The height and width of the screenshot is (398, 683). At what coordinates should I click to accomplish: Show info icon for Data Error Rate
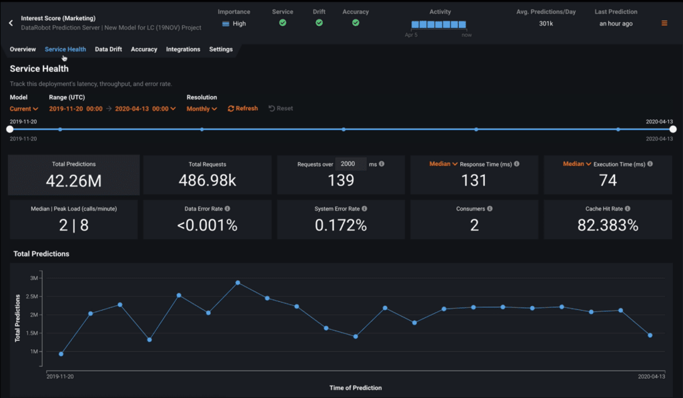227,209
